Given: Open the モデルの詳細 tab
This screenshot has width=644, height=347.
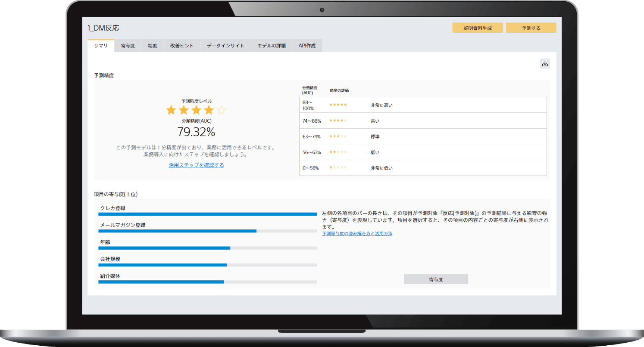Looking at the screenshot, I should [x=272, y=45].
